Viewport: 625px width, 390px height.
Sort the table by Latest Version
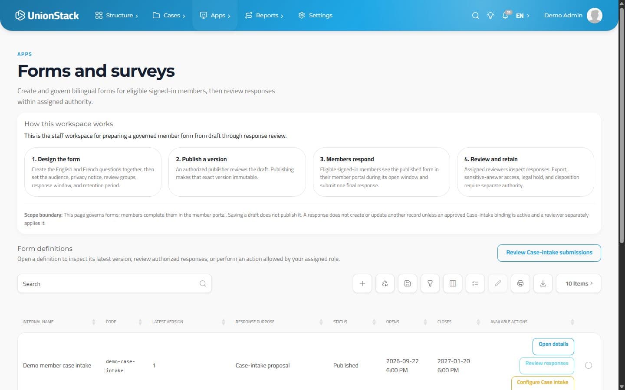point(188,322)
